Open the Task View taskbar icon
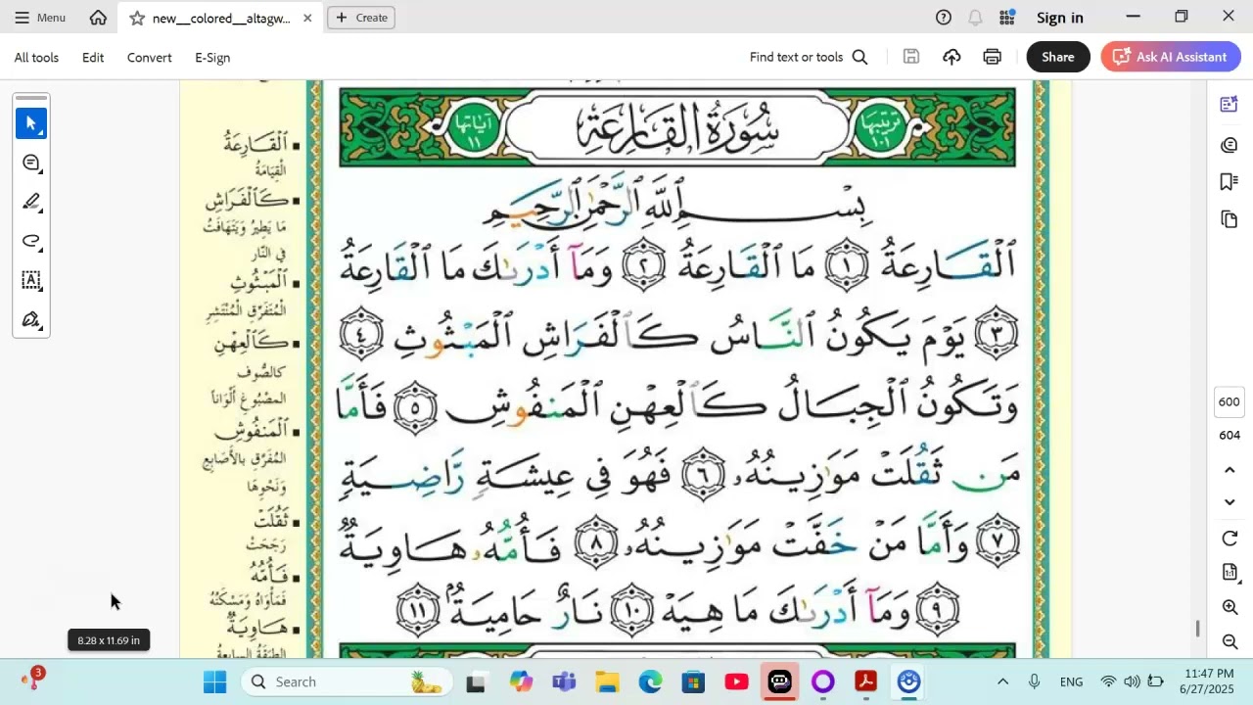Screen dimensions: 1253x705 coord(476,682)
